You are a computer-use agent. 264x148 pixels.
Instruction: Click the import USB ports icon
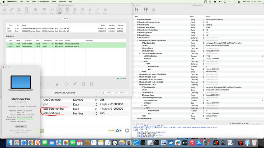83,84
